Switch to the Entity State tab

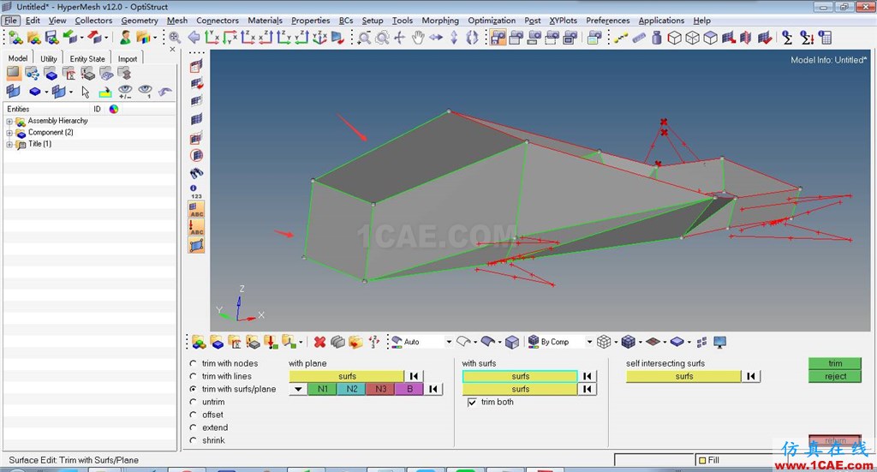click(87, 59)
